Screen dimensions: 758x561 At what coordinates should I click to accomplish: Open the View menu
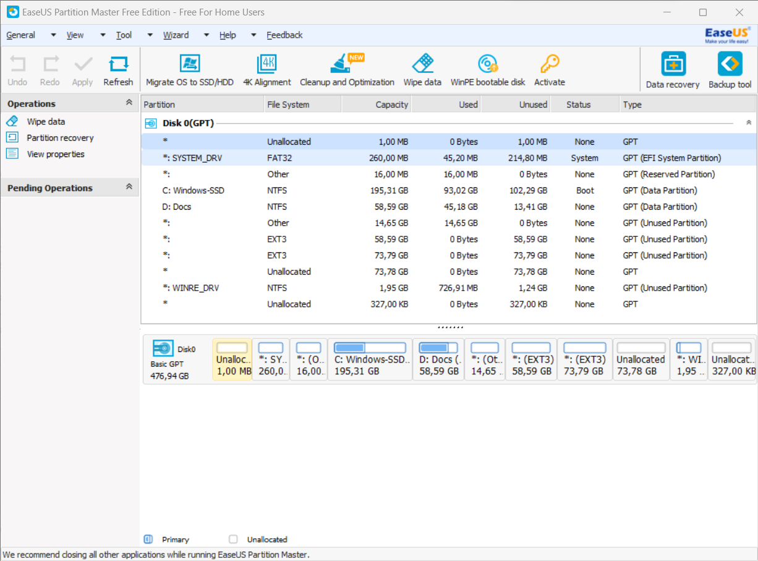pyautogui.click(x=75, y=35)
